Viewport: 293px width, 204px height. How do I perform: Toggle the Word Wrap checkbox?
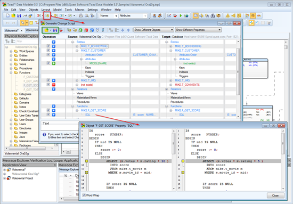(x=84, y=195)
